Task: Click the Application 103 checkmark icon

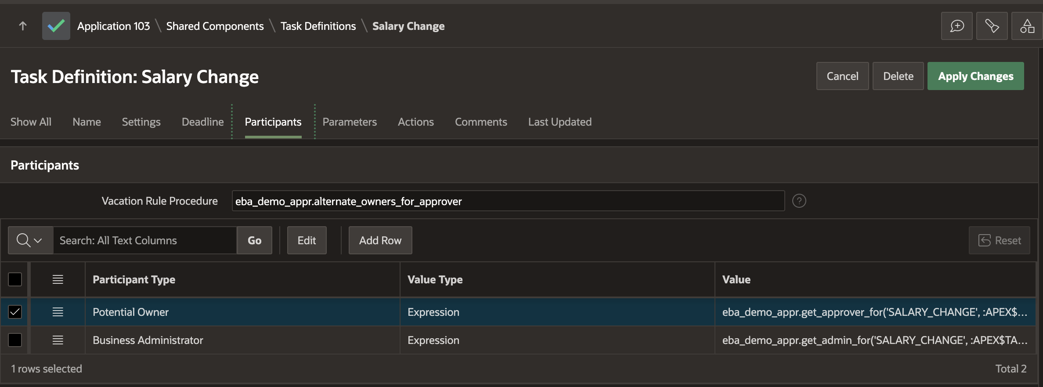Action: (56, 26)
